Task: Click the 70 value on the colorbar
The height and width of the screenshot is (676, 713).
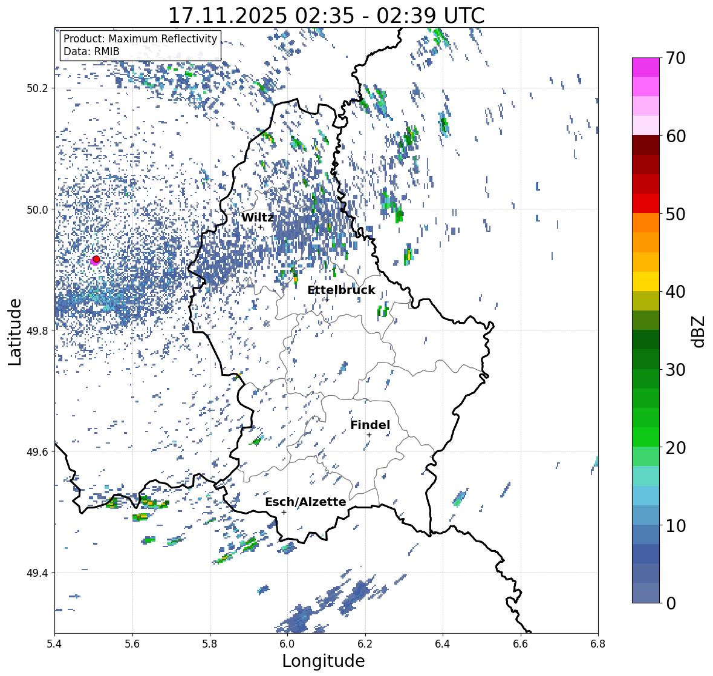Action: point(675,58)
